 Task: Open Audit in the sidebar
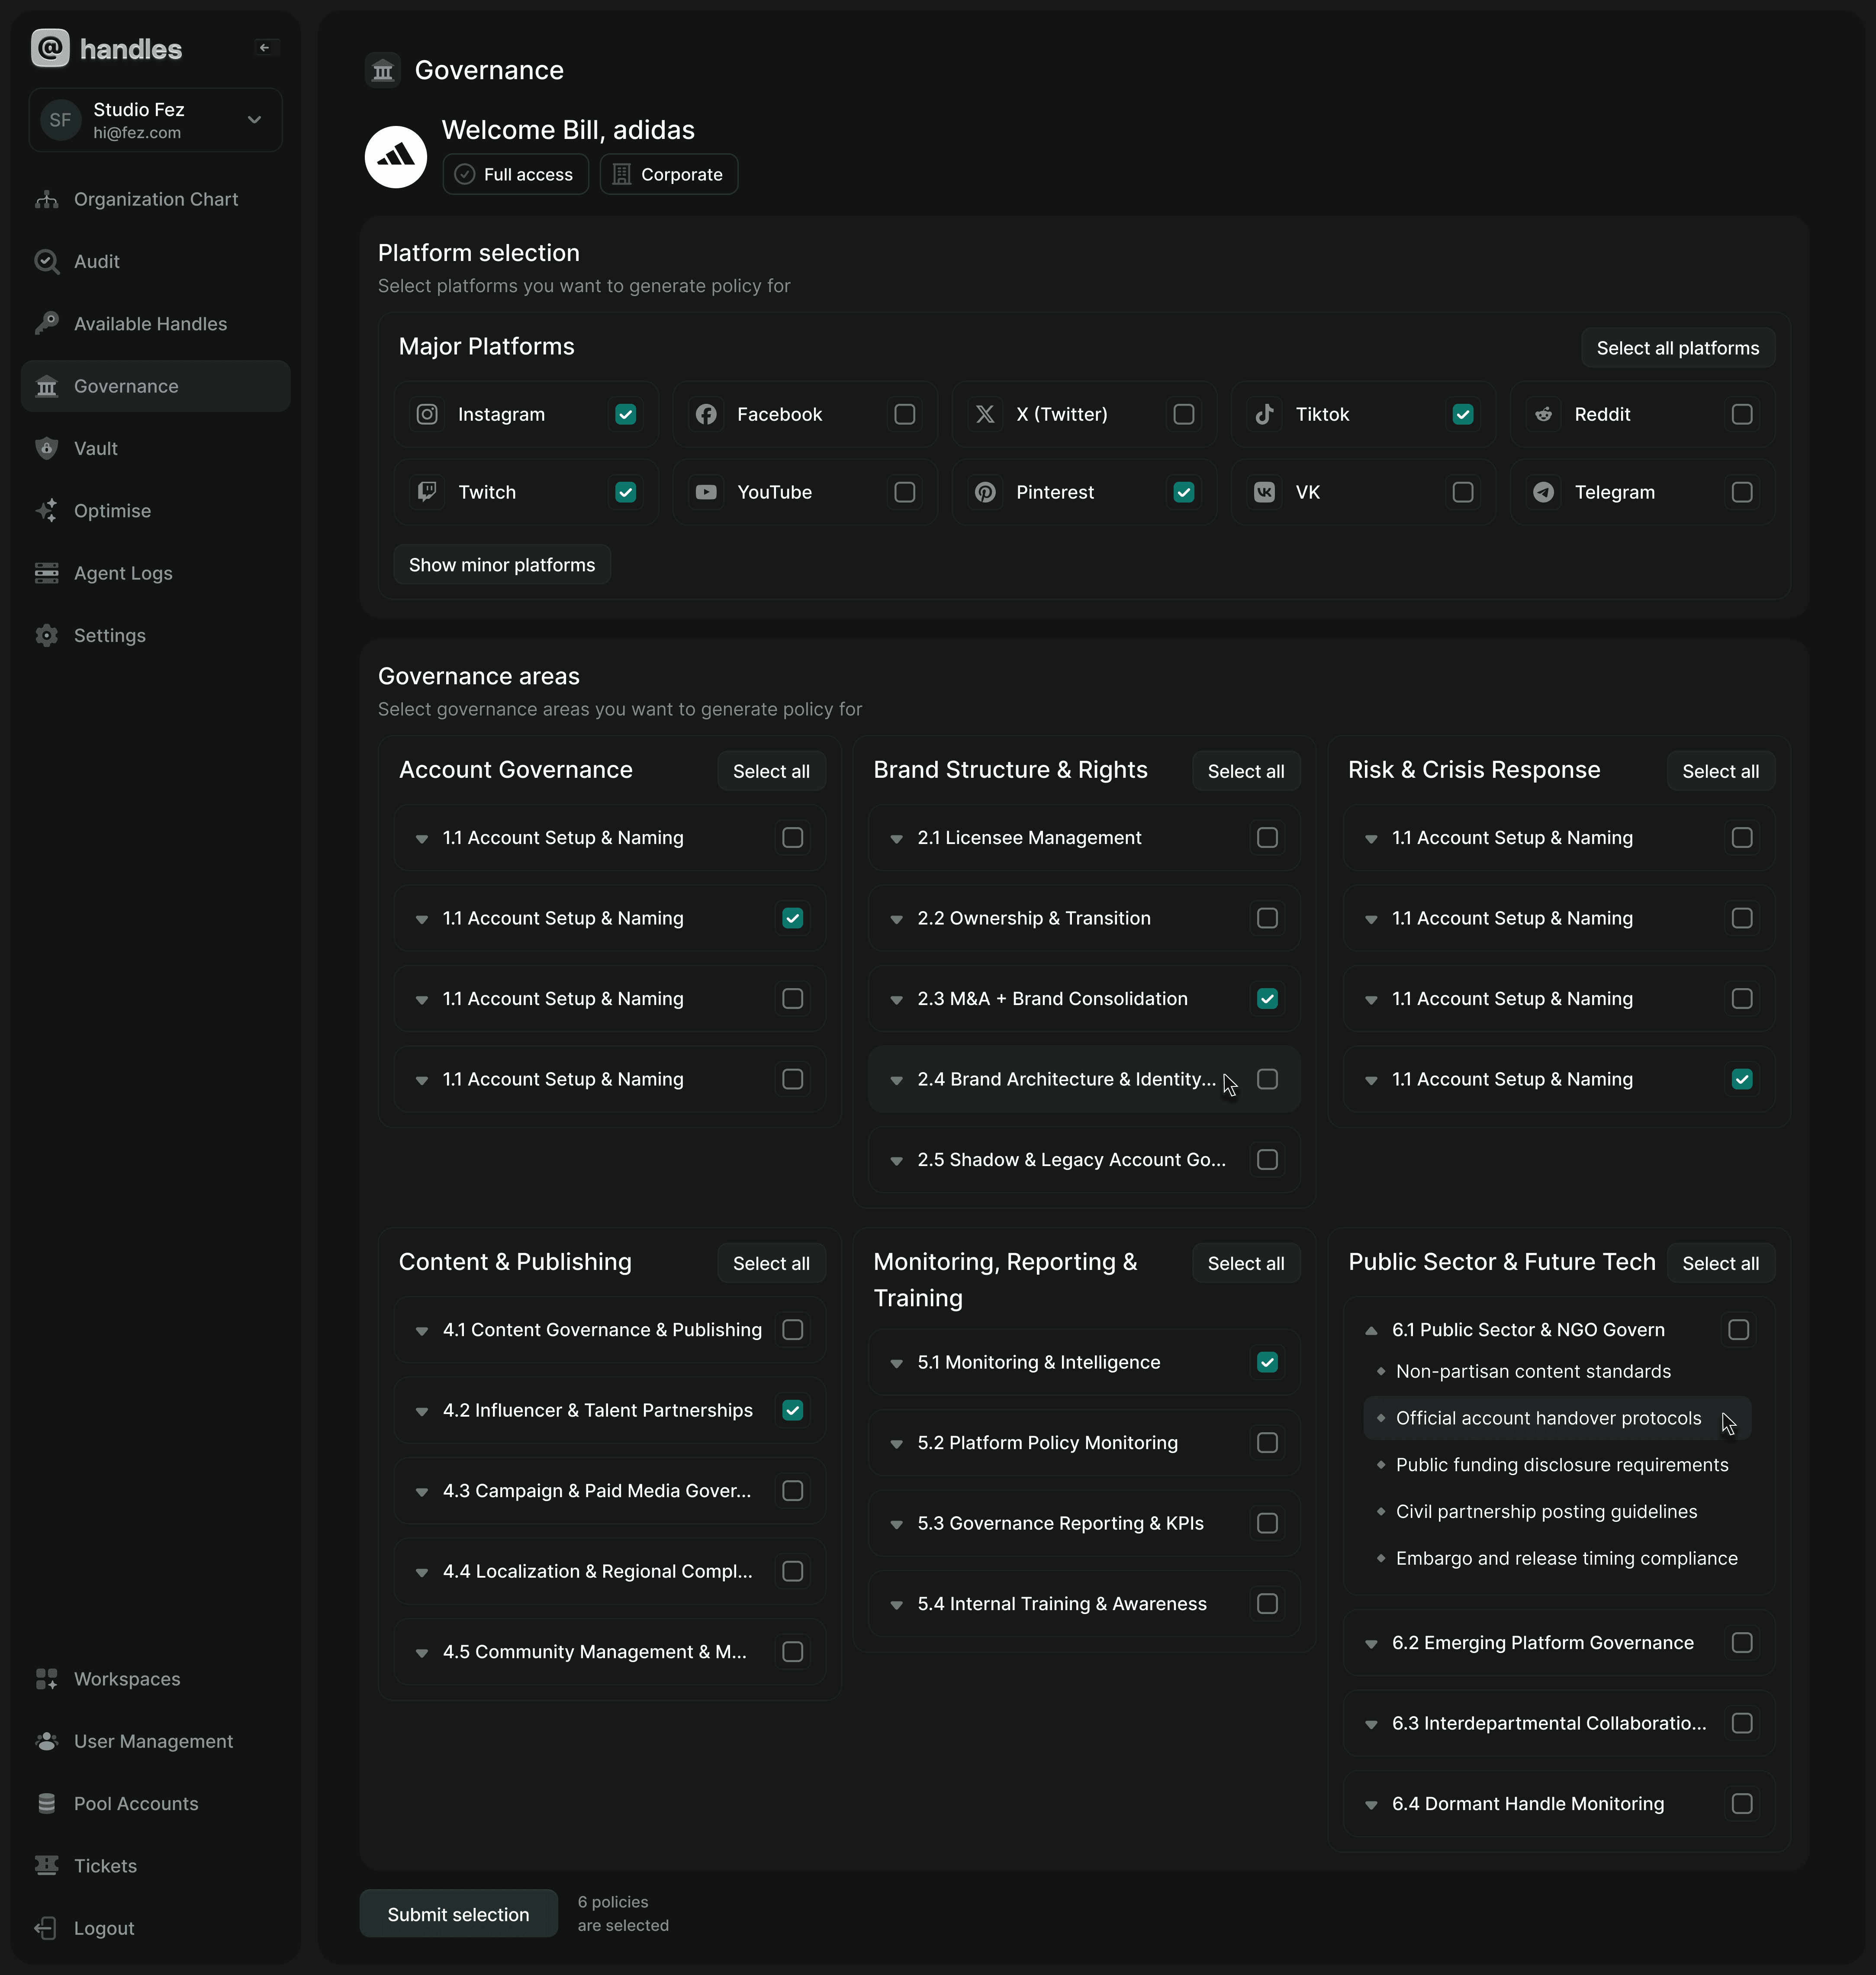96,262
